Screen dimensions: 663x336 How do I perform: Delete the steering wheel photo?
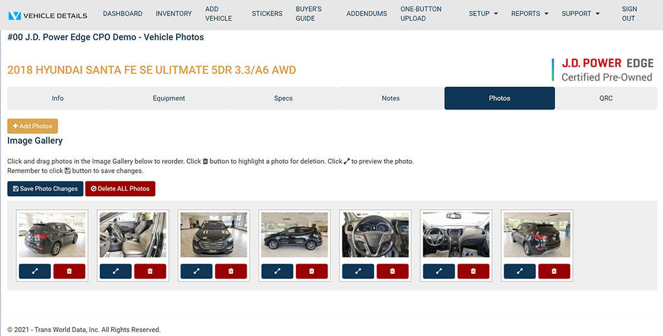click(392, 271)
